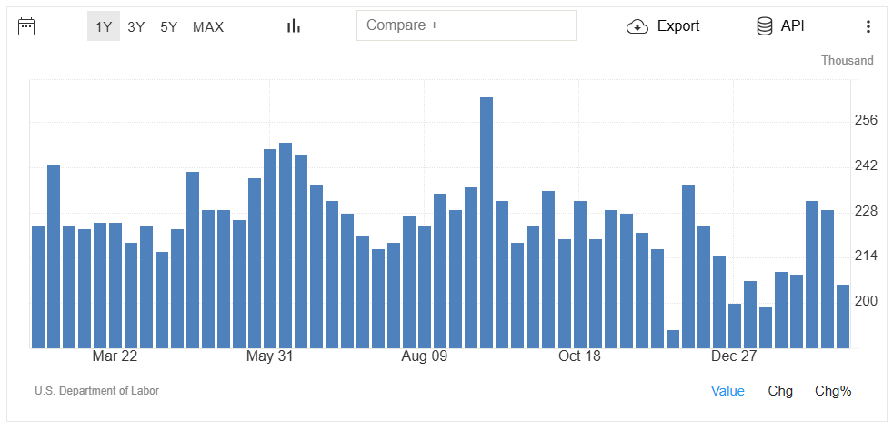Click the API database stack icon

(765, 26)
